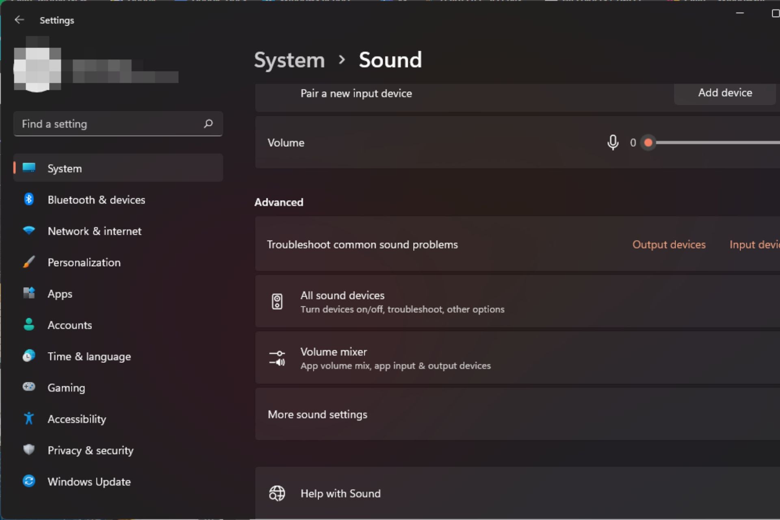Click the Personalization paintbrush icon

coord(29,262)
